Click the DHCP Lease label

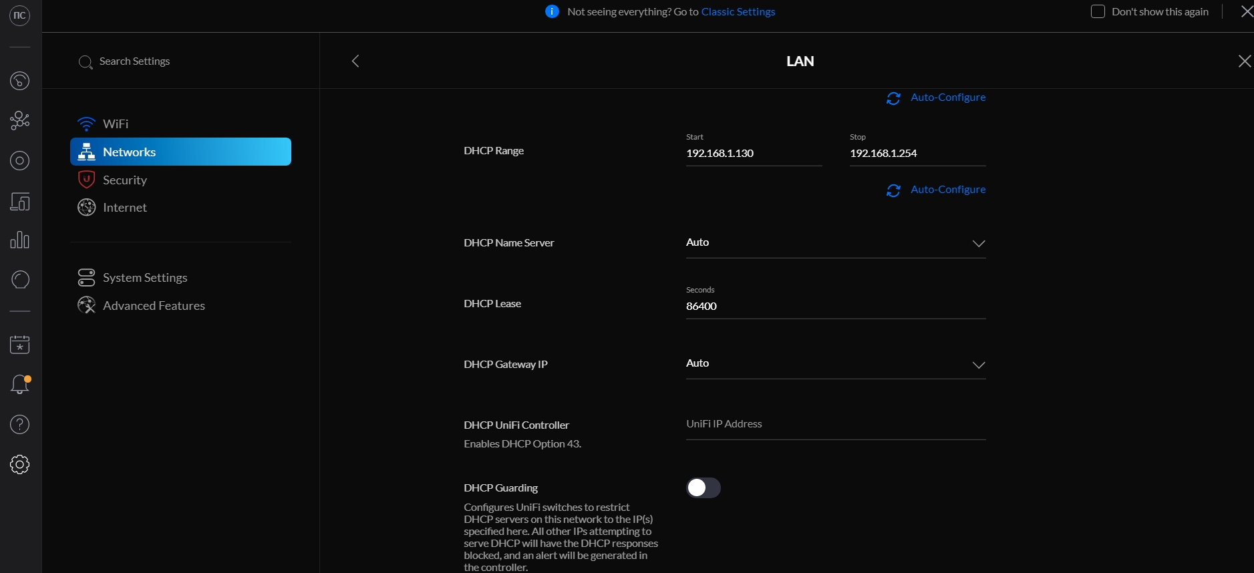[492, 304]
